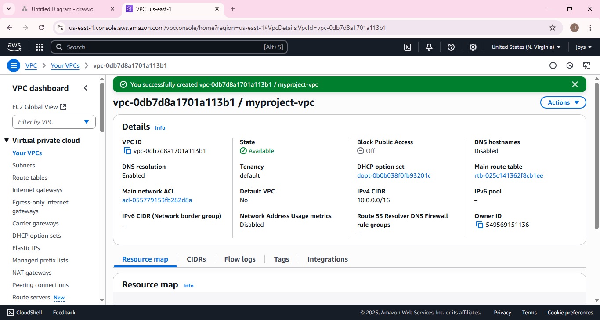Open the tab search dropdown arrow
600x320 pixels.
(x=8, y=9)
